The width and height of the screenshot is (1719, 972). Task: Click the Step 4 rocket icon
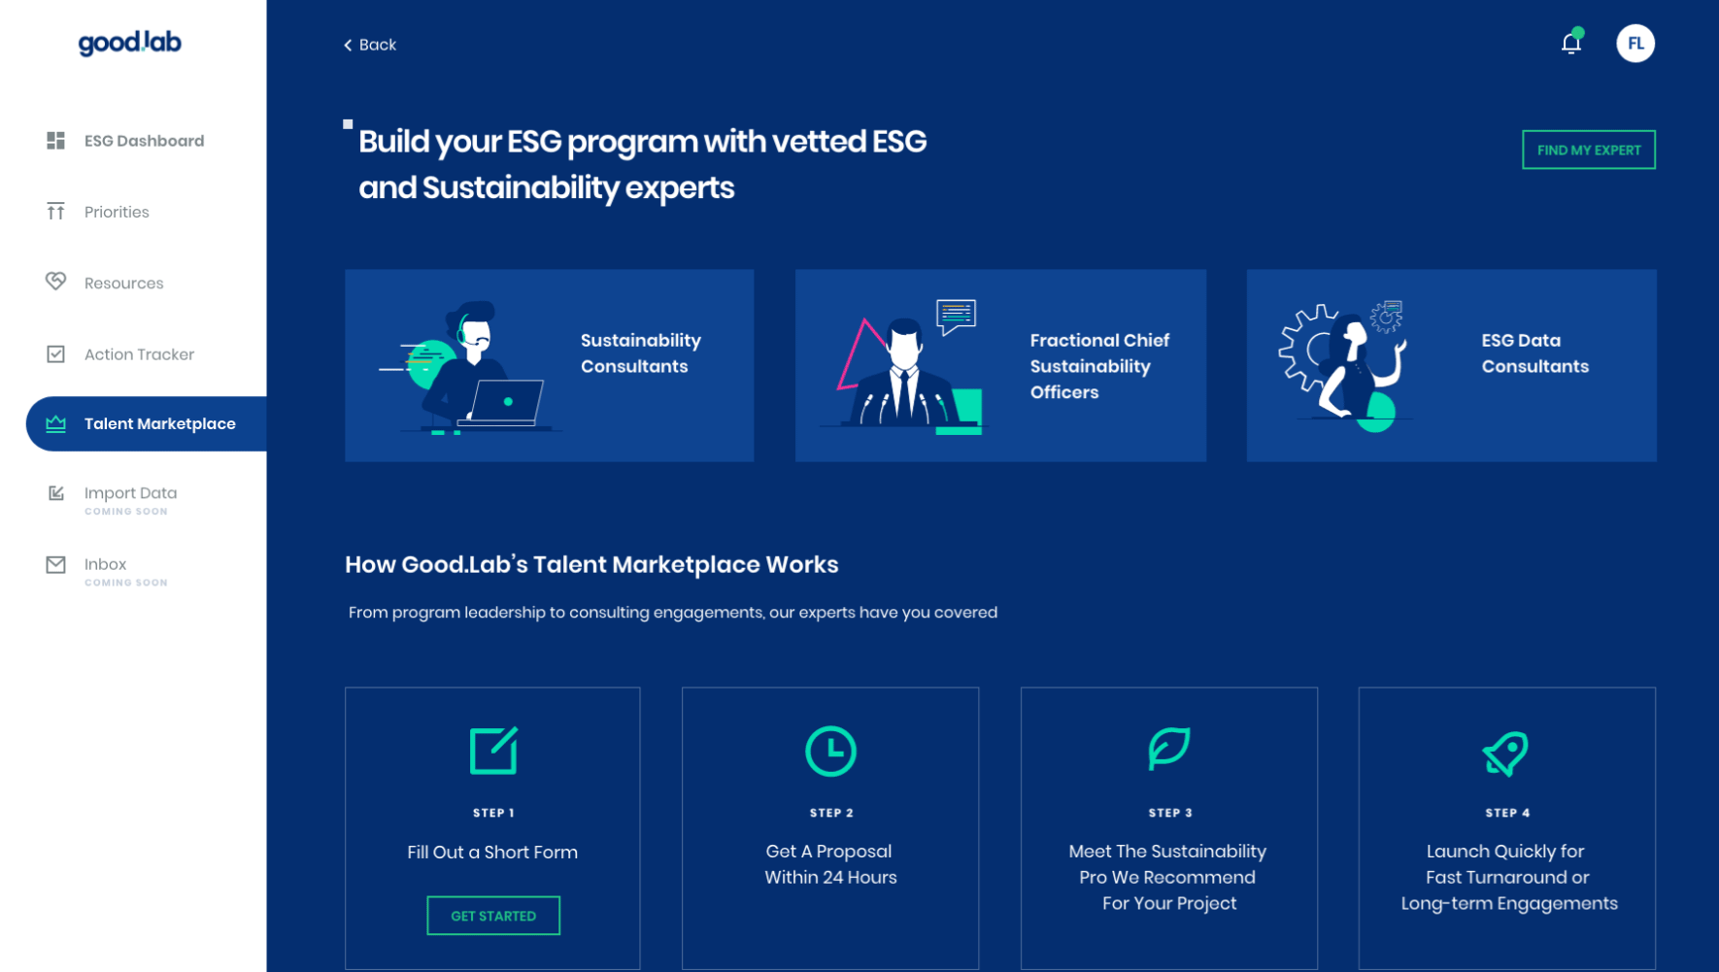(x=1505, y=753)
